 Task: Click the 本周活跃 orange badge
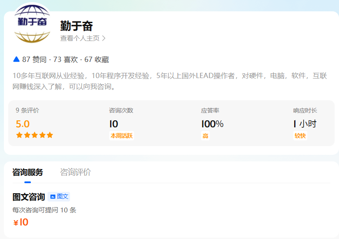[x=121, y=136]
